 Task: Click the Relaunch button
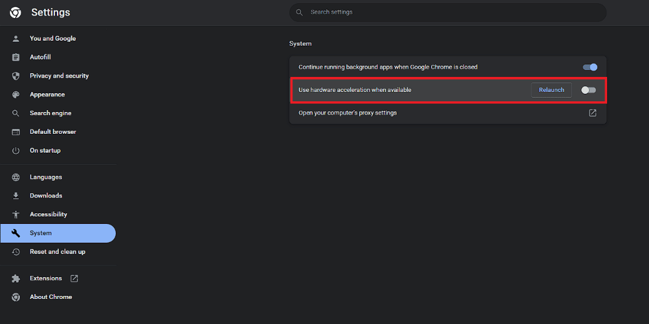(x=551, y=90)
